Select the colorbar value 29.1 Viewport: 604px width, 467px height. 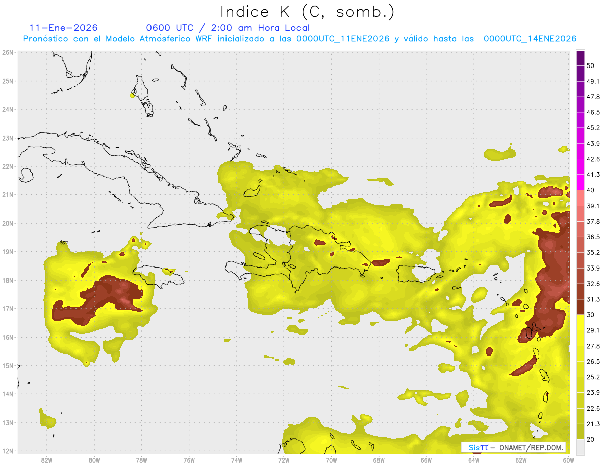coord(593,330)
